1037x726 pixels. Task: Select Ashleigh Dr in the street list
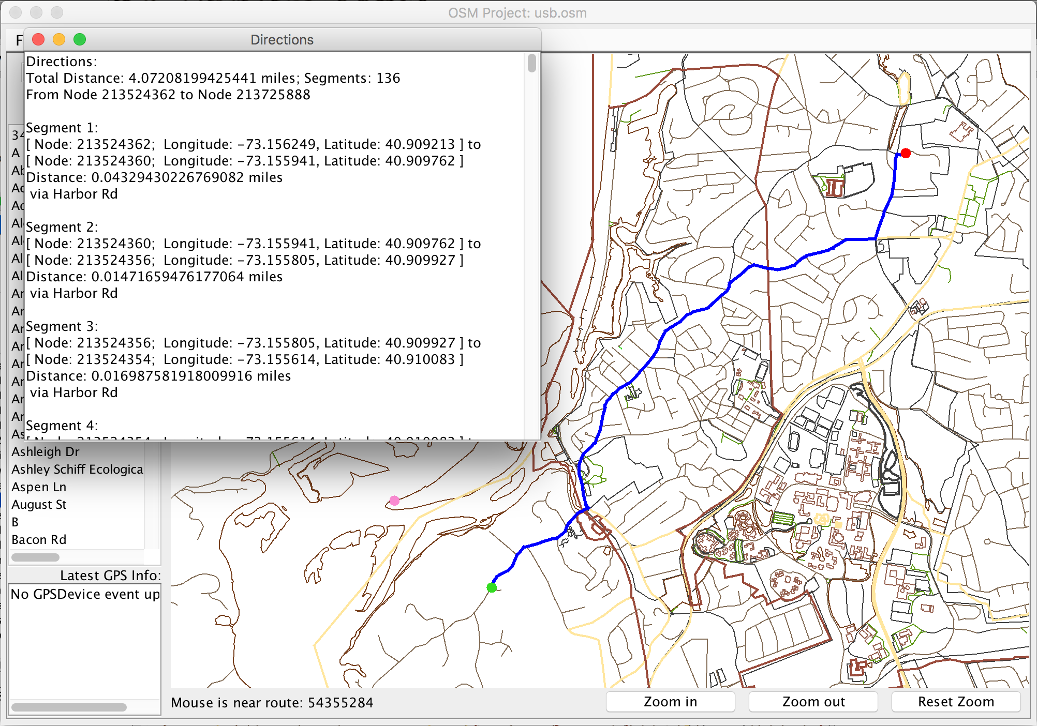point(46,451)
